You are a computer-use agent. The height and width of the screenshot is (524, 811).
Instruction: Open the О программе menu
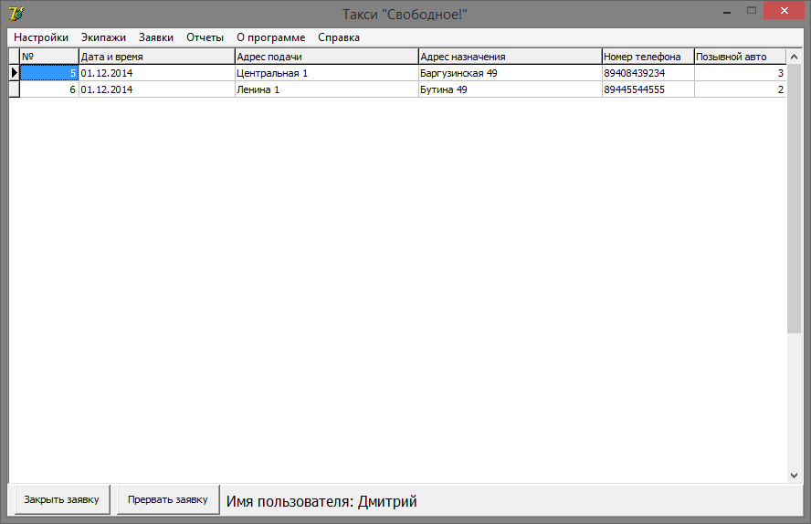271,37
